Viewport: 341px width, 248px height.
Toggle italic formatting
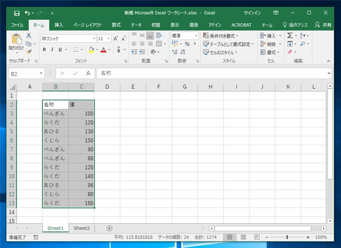tap(52, 50)
